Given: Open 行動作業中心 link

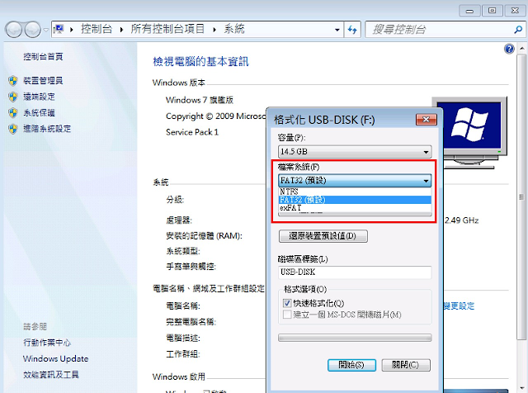Looking at the screenshot, I should pos(47,343).
